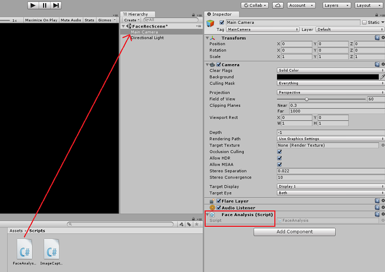Toggle the Flare Layer enabled checkbox
Screen dimensions: 385x272
coord(219,201)
